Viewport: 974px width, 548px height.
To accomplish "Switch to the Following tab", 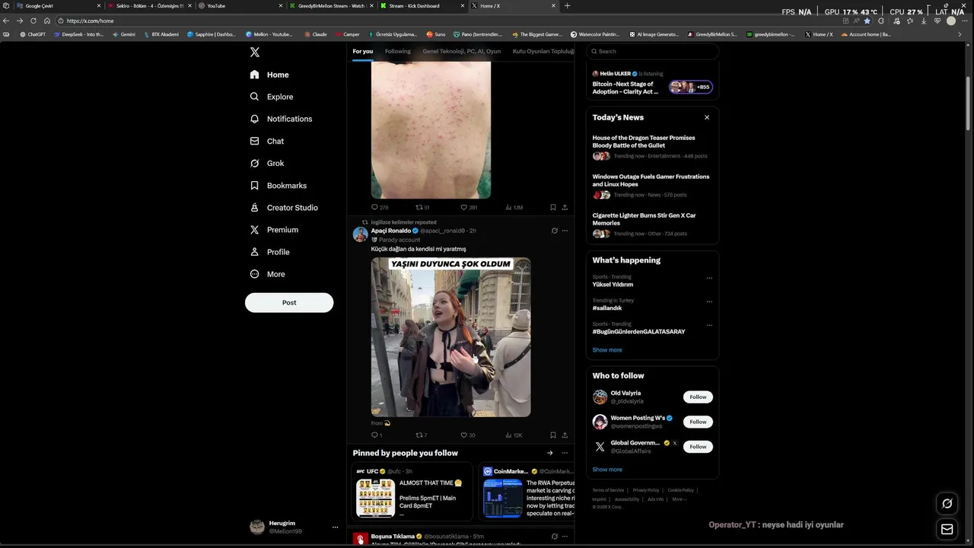I will (x=398, y=52).
